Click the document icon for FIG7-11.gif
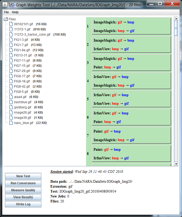Image resolution: width=182 pixels, height=217 pixels. click(x=11, y=61)
